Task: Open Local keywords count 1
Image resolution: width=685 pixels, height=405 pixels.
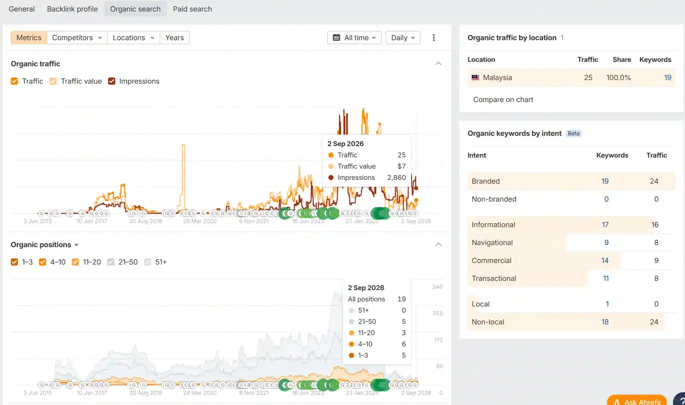Action: click(607, 304)
